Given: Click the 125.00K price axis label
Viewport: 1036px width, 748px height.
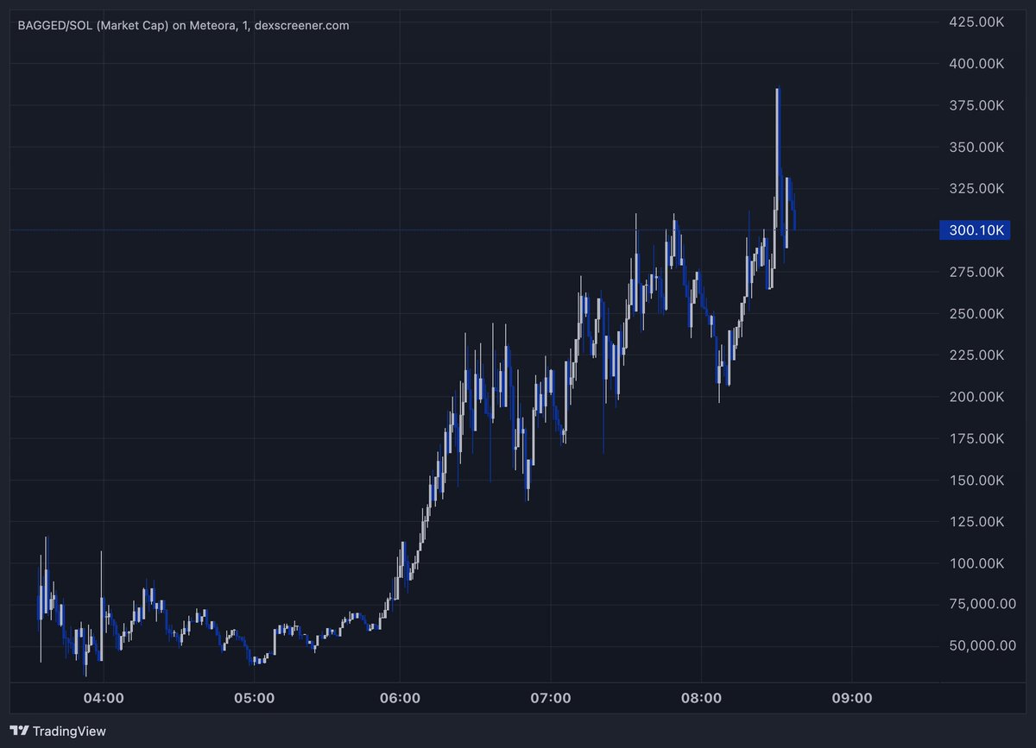Looking at the screenshot, I should (977, 521).
